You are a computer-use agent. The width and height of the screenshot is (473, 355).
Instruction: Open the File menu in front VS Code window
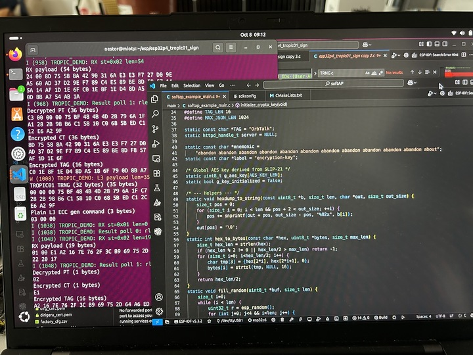tap(163, 85)
